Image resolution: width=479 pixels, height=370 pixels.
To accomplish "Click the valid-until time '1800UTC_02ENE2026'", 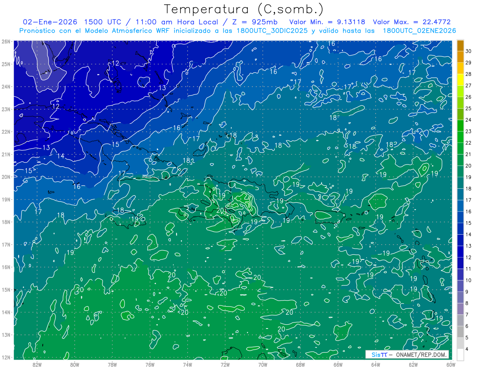I will (419, 31).
